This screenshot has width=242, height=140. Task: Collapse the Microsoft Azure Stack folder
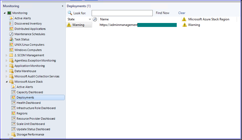coord(7,82)
